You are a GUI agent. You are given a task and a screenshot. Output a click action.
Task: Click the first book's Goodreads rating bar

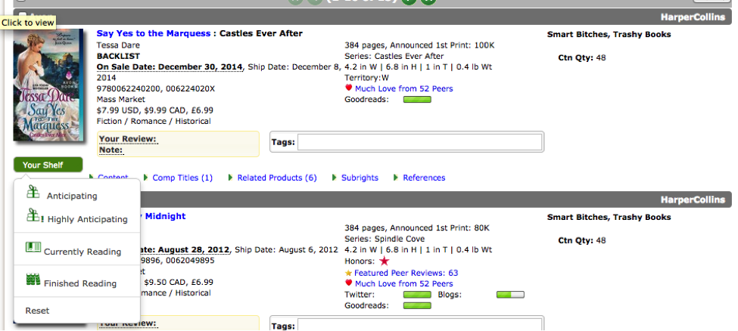[x=417, y=100]
